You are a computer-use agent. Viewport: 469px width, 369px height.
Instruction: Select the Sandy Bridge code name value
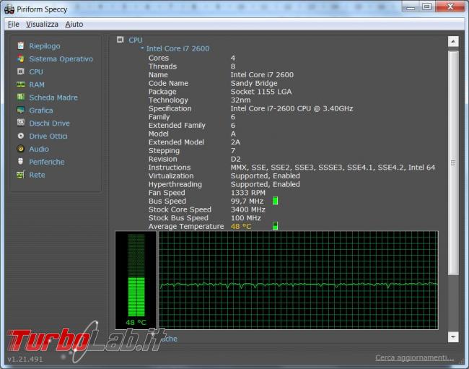[x=254, y=83]
